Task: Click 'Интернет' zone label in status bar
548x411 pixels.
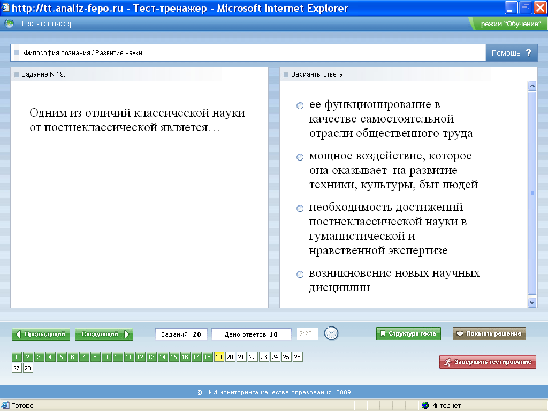Action: 446,406
